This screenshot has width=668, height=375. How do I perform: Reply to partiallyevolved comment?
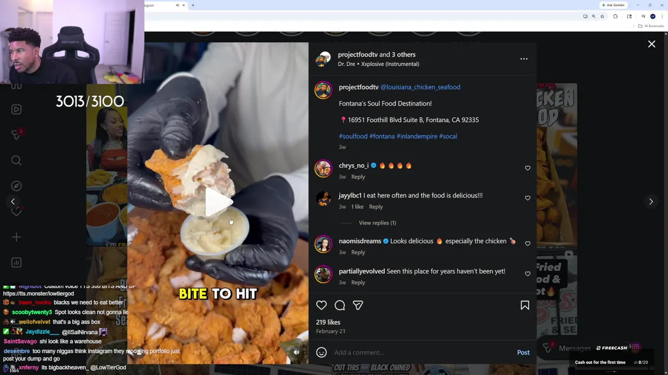(x=358, y=282)
